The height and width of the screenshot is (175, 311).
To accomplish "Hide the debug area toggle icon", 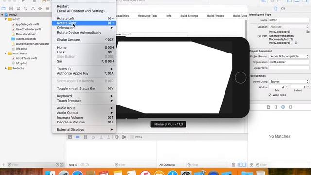I will click(x=70, y=137).
